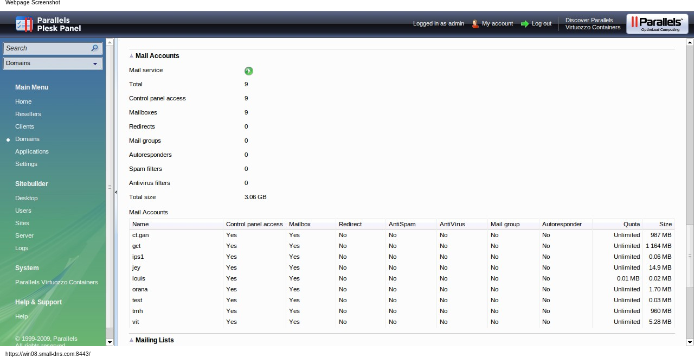Collapse the Mail Accounts section

point(131,56)
